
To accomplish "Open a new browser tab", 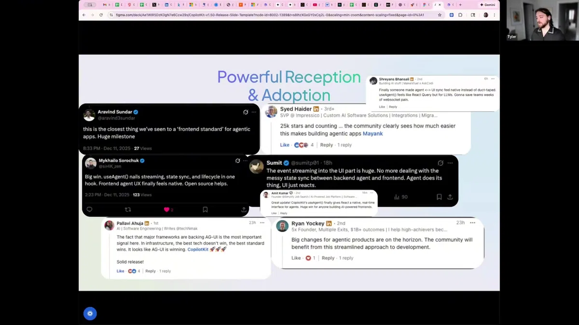I will [460, 5].
